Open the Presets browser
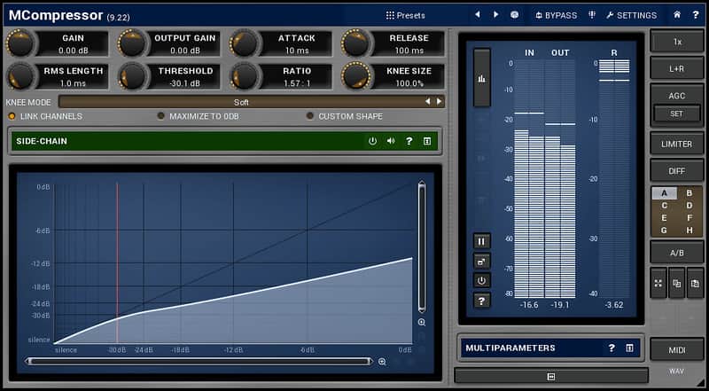 (x=405, y=15)
